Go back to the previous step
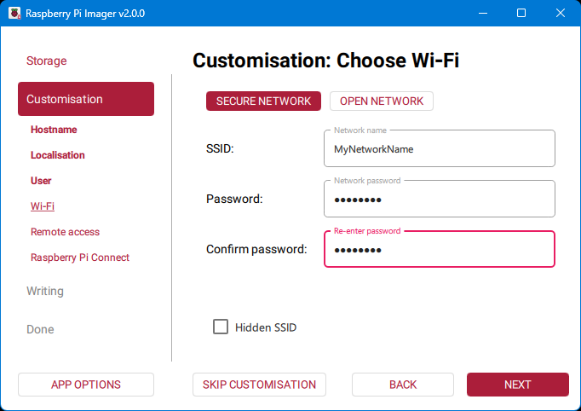 coord(403,385)
